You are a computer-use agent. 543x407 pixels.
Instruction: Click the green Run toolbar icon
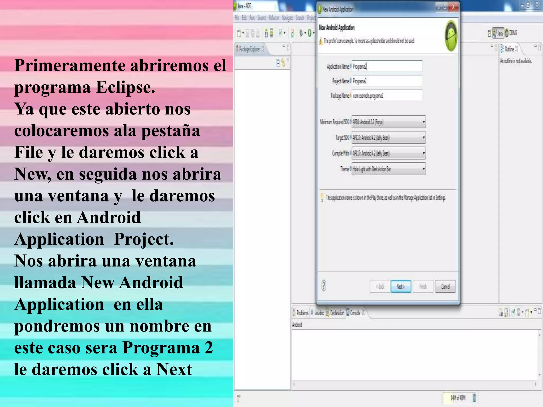tap(309, 33)
